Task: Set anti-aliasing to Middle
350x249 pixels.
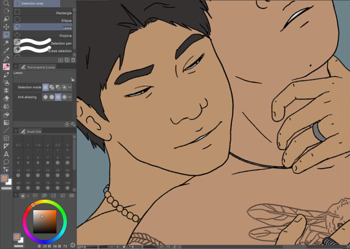Action: [58, 97]
